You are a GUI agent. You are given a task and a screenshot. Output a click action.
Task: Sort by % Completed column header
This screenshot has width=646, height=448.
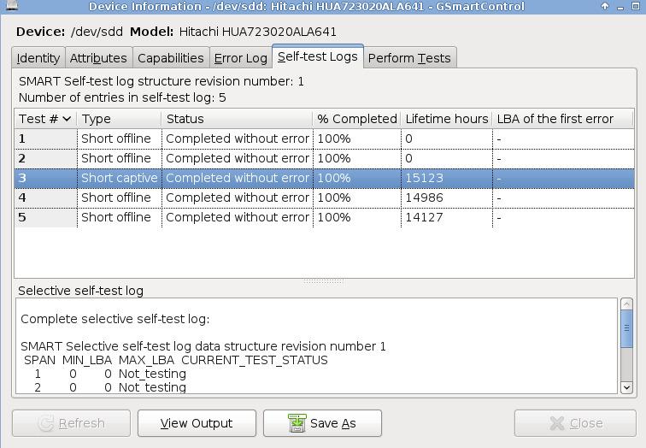coord(357,119)
